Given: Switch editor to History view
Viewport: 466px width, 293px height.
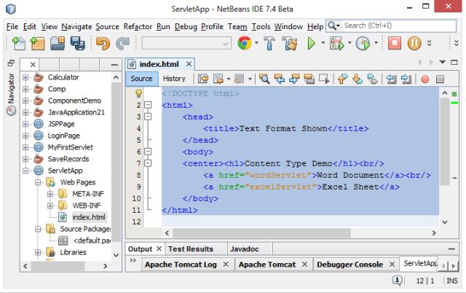Looking at the screenshot, I should click(x=174, y=79).
